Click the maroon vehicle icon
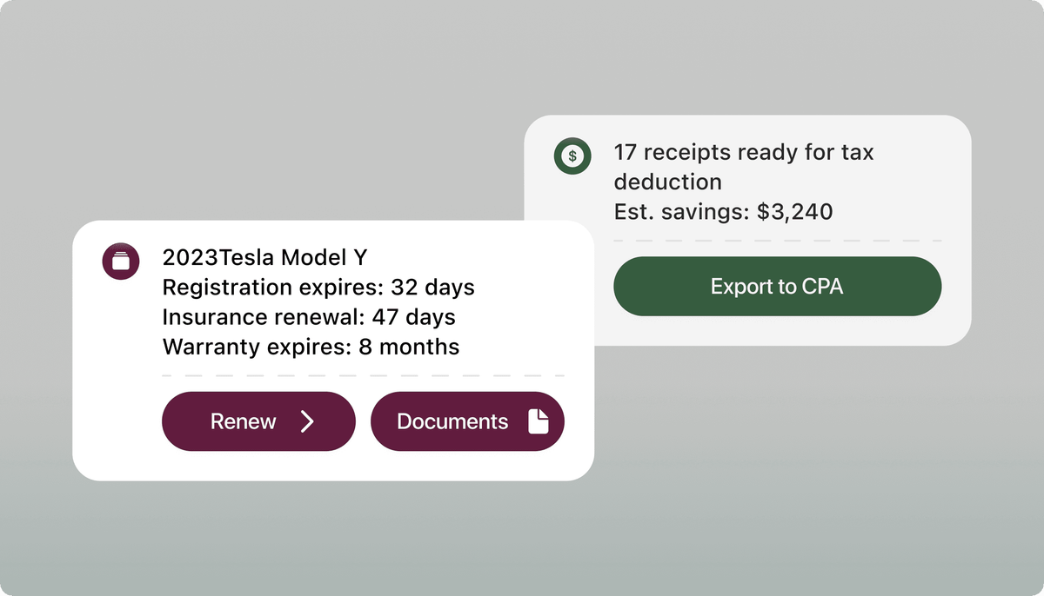This screenshot has height=596, width=1044. (120, 262)
